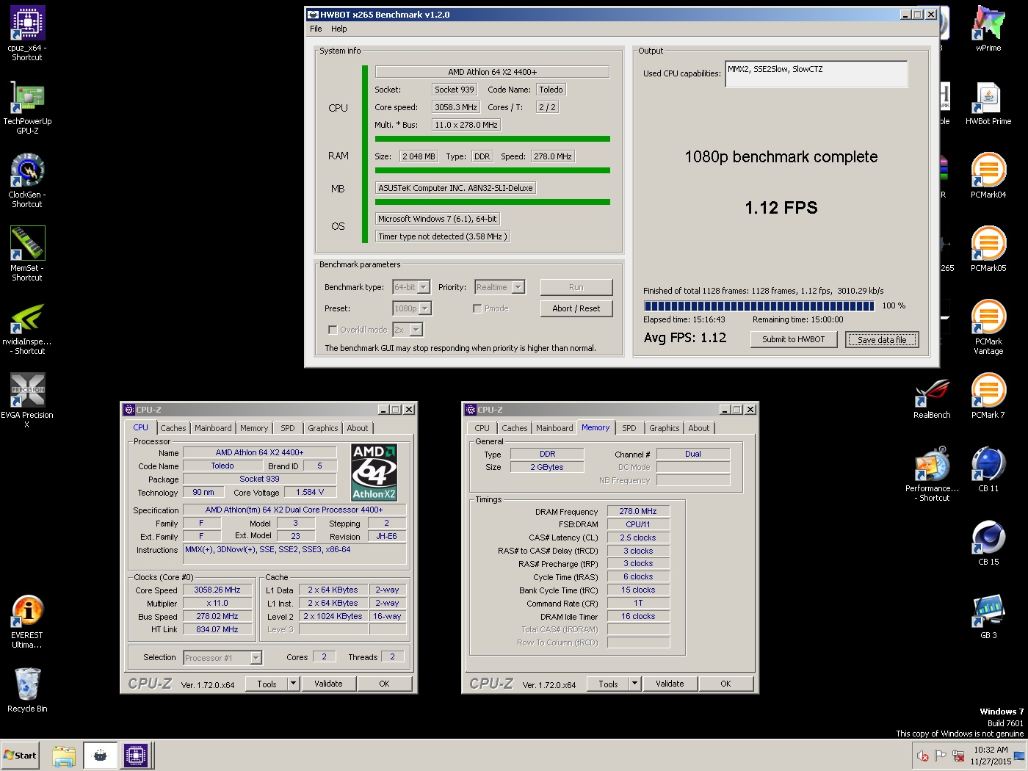1028x771 pixels.
Task: Open the PCMark 7 desktop icon
Action: [988, 395]
